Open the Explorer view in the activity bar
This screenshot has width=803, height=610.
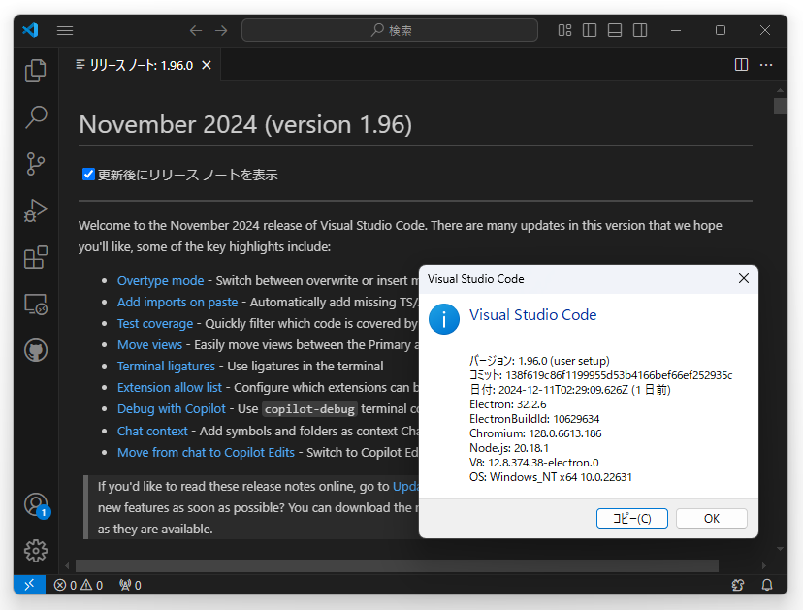[x=35, y=71]
